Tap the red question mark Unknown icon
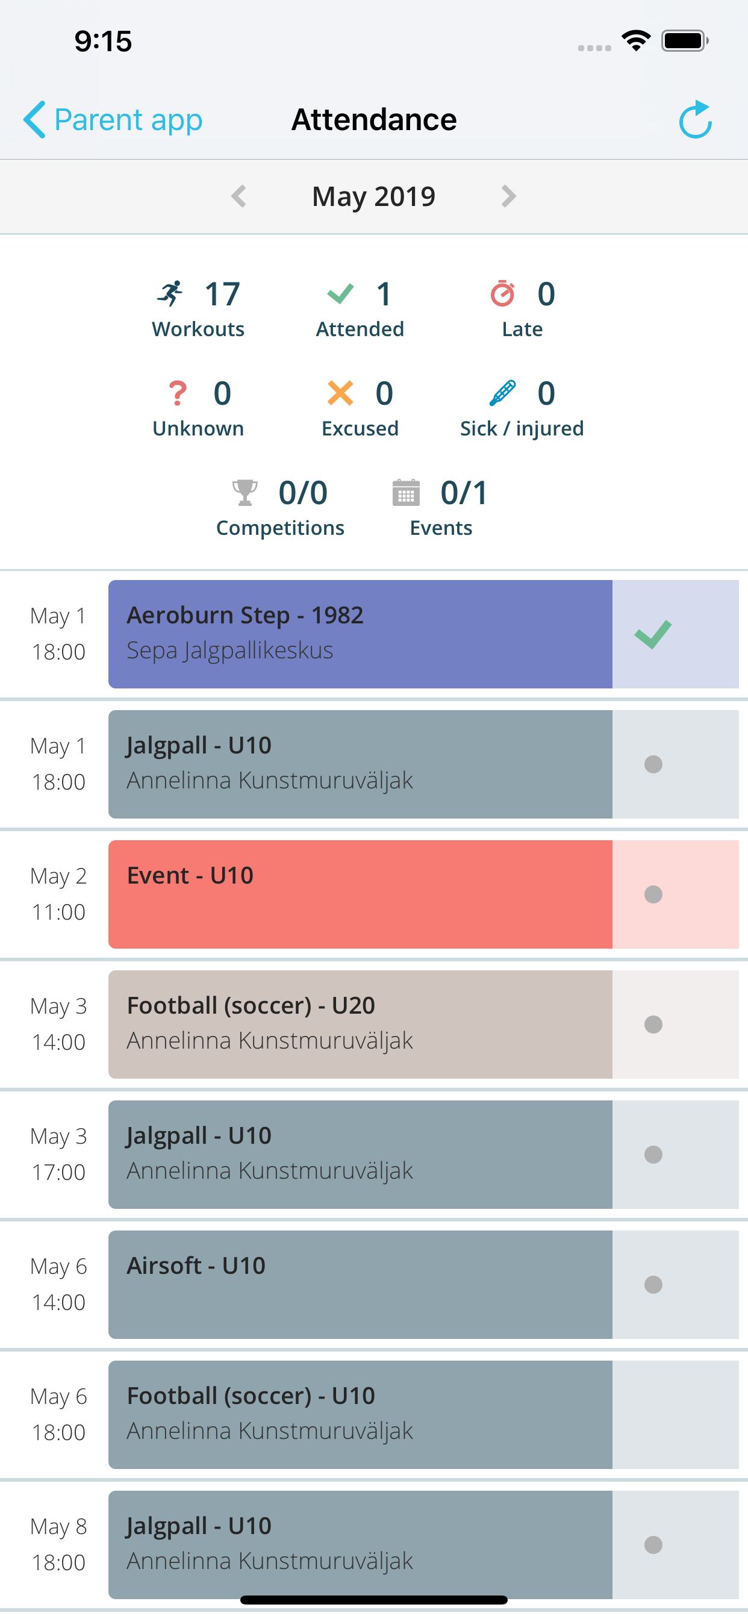This screenshot has width=748, height=1619. pyautogui.click(x=178, y=393)
